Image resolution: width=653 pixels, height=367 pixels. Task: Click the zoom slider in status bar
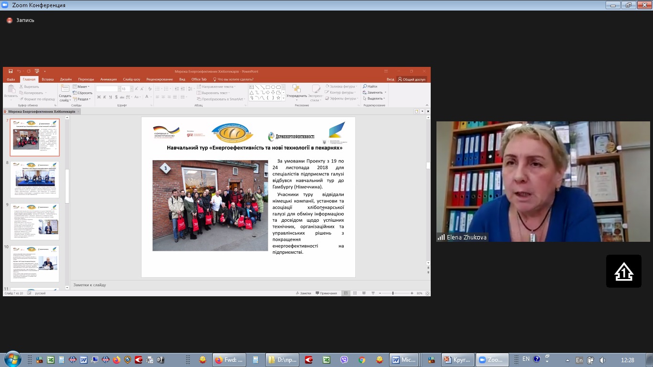pos(393,293)
